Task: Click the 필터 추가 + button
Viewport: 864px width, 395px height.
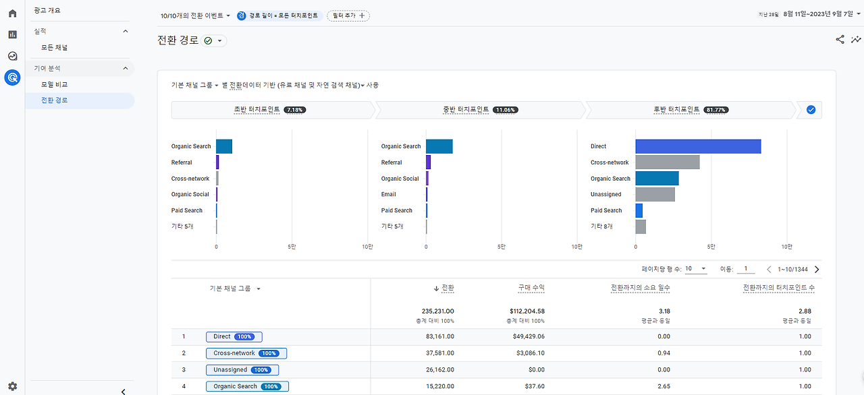Action: tap(348, 15)
